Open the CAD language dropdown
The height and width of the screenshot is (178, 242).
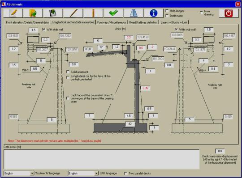[x=96, y=174]
